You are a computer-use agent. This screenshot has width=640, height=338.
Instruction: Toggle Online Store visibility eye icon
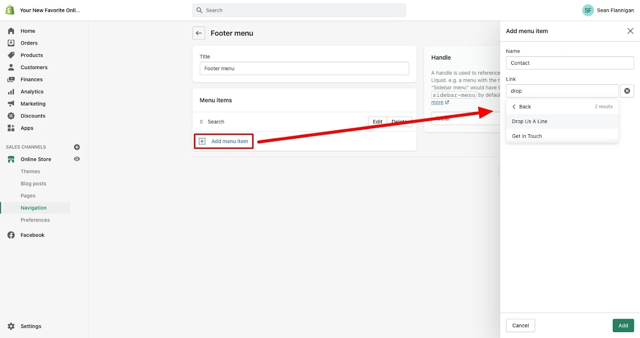click(x=77, y=159)
